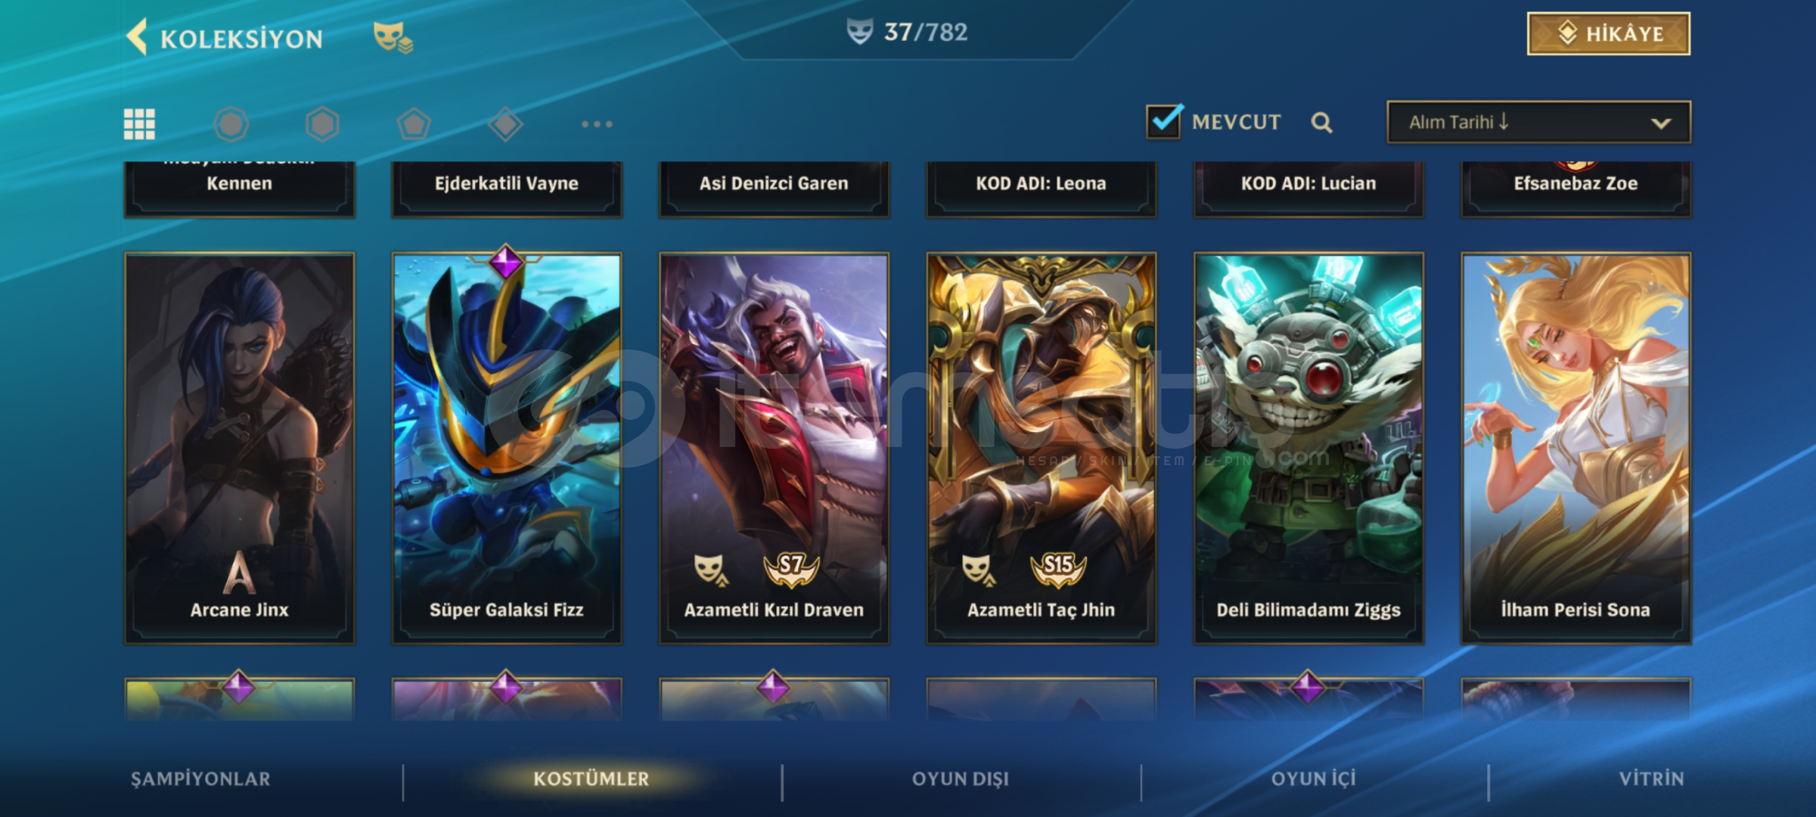This screenshot has width=1816, height=817.
Task: Select the all-skins grid view icon
Action: click(139, 124)
